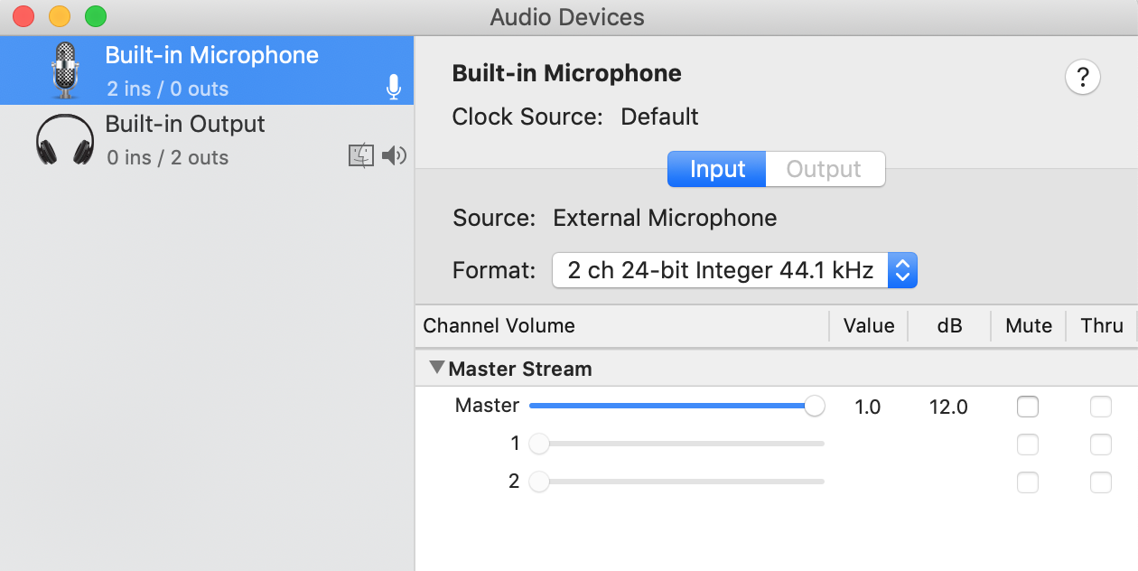Mute the Master channel checkbox
Image resolution: width=1138 pixels, height=571 pixels.
(x=1028, y=407)
